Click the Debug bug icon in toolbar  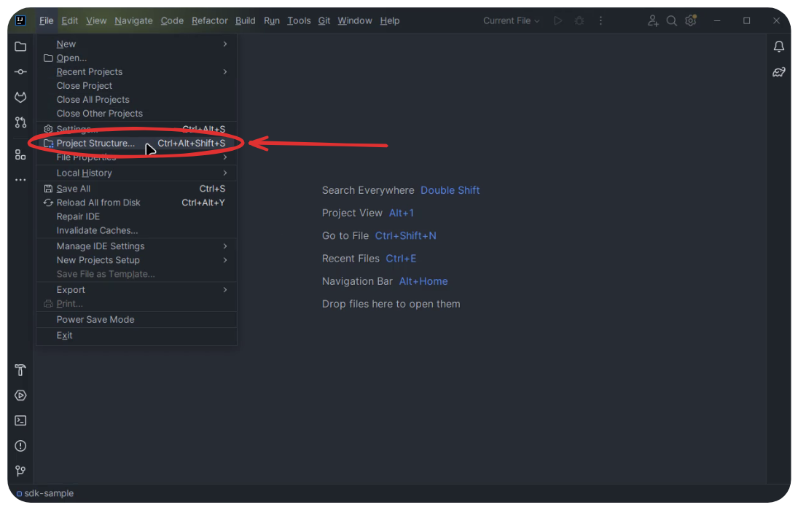[x=579, y=21]
